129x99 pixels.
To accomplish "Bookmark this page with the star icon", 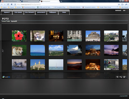I will (15, 4).
